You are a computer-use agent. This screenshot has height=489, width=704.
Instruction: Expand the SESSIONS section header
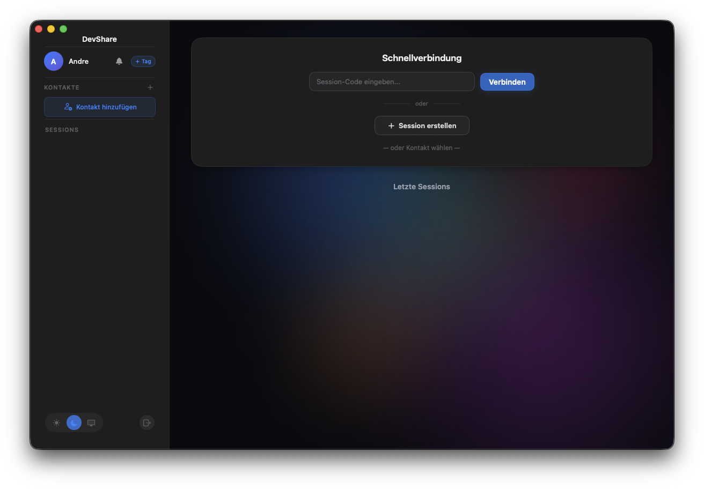(61, 129)
